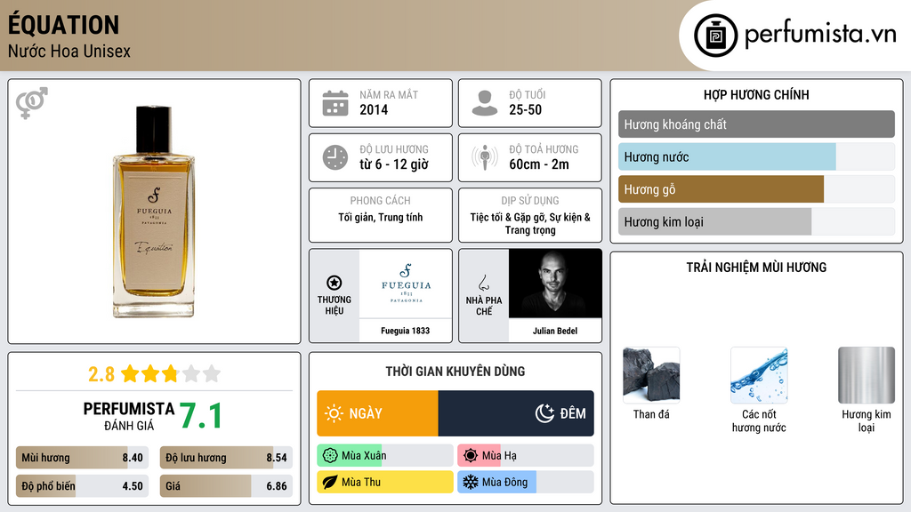
Task: Click the Trải nghiệm mùi hương heading
Action: 756,268
